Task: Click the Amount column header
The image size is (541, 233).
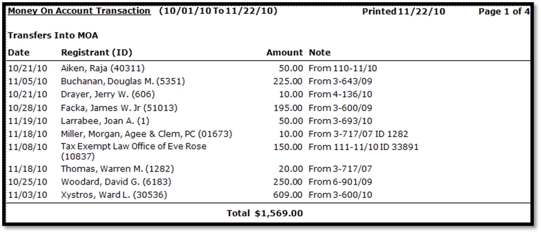Action: click(x=284, y=52)
